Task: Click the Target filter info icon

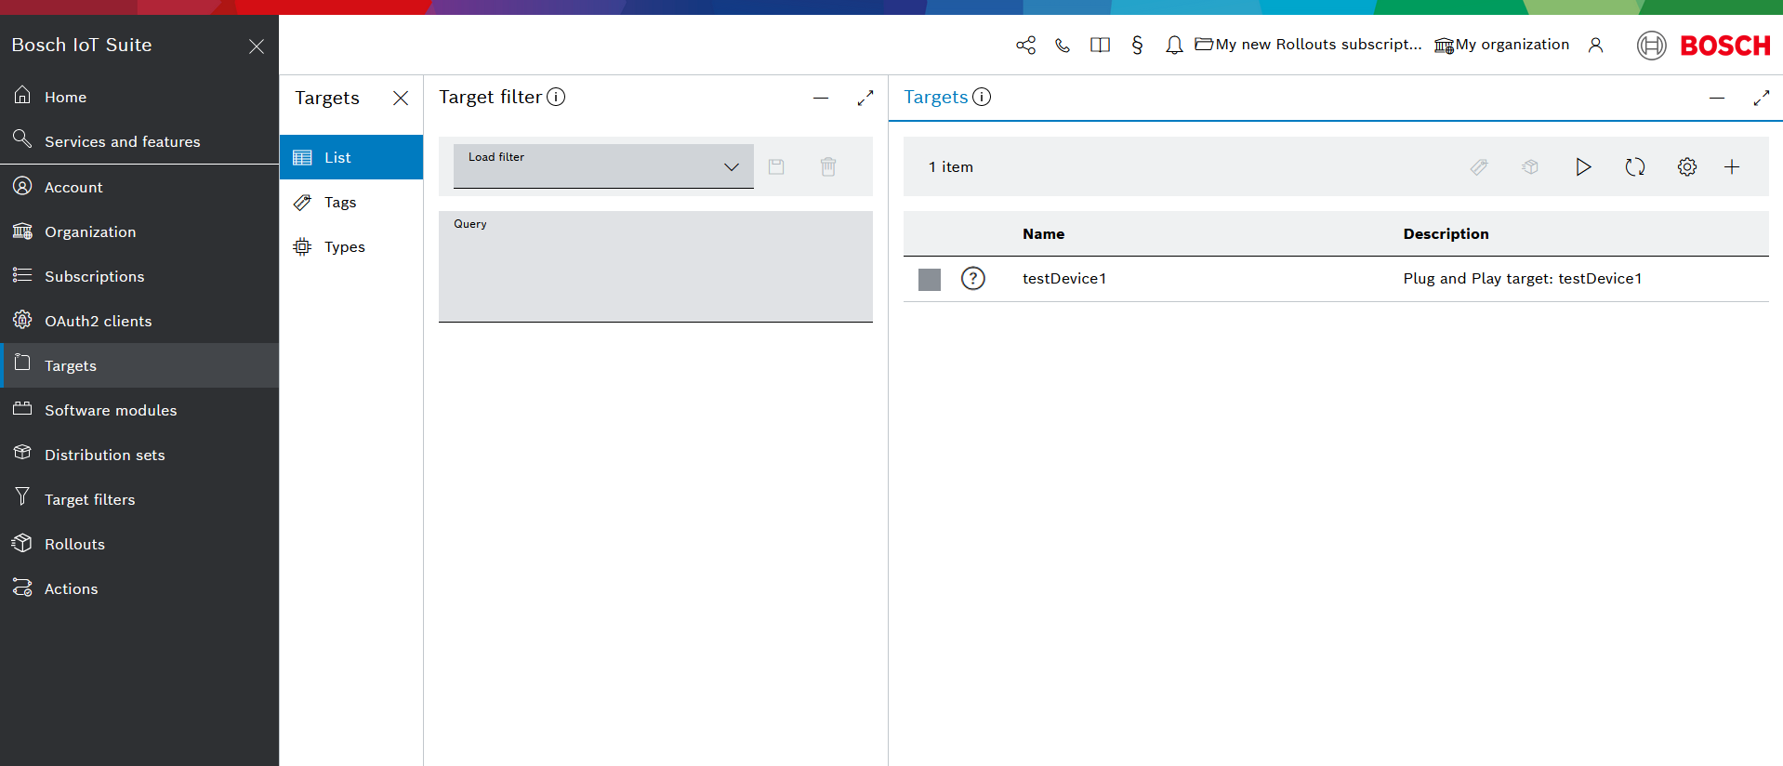Action: 556,97
